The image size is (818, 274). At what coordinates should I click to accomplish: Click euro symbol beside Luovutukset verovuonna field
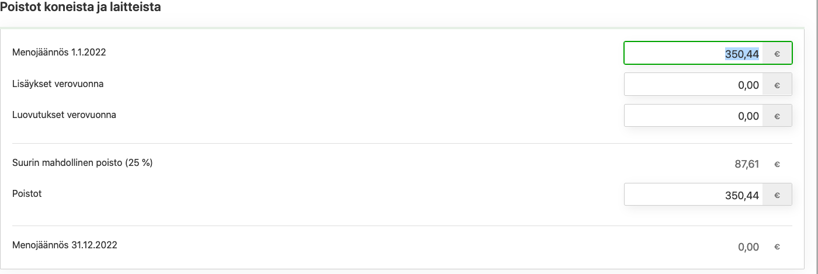coord(777,116)
